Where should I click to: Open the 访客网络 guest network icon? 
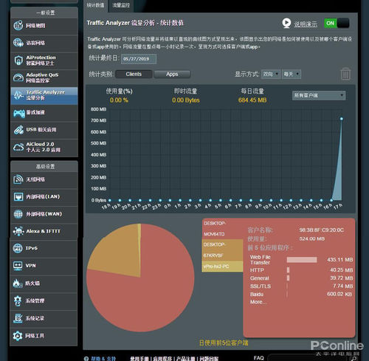(18, 43)
